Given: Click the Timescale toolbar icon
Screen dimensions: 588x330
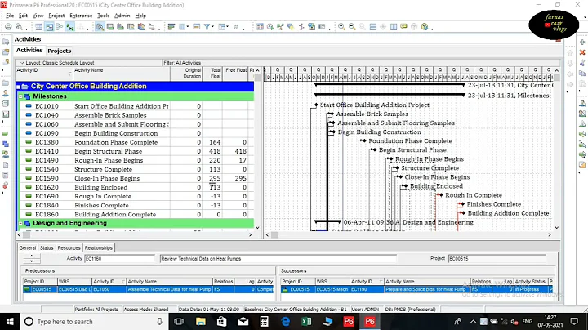Looking at the screenshot, I should (196, 27).
